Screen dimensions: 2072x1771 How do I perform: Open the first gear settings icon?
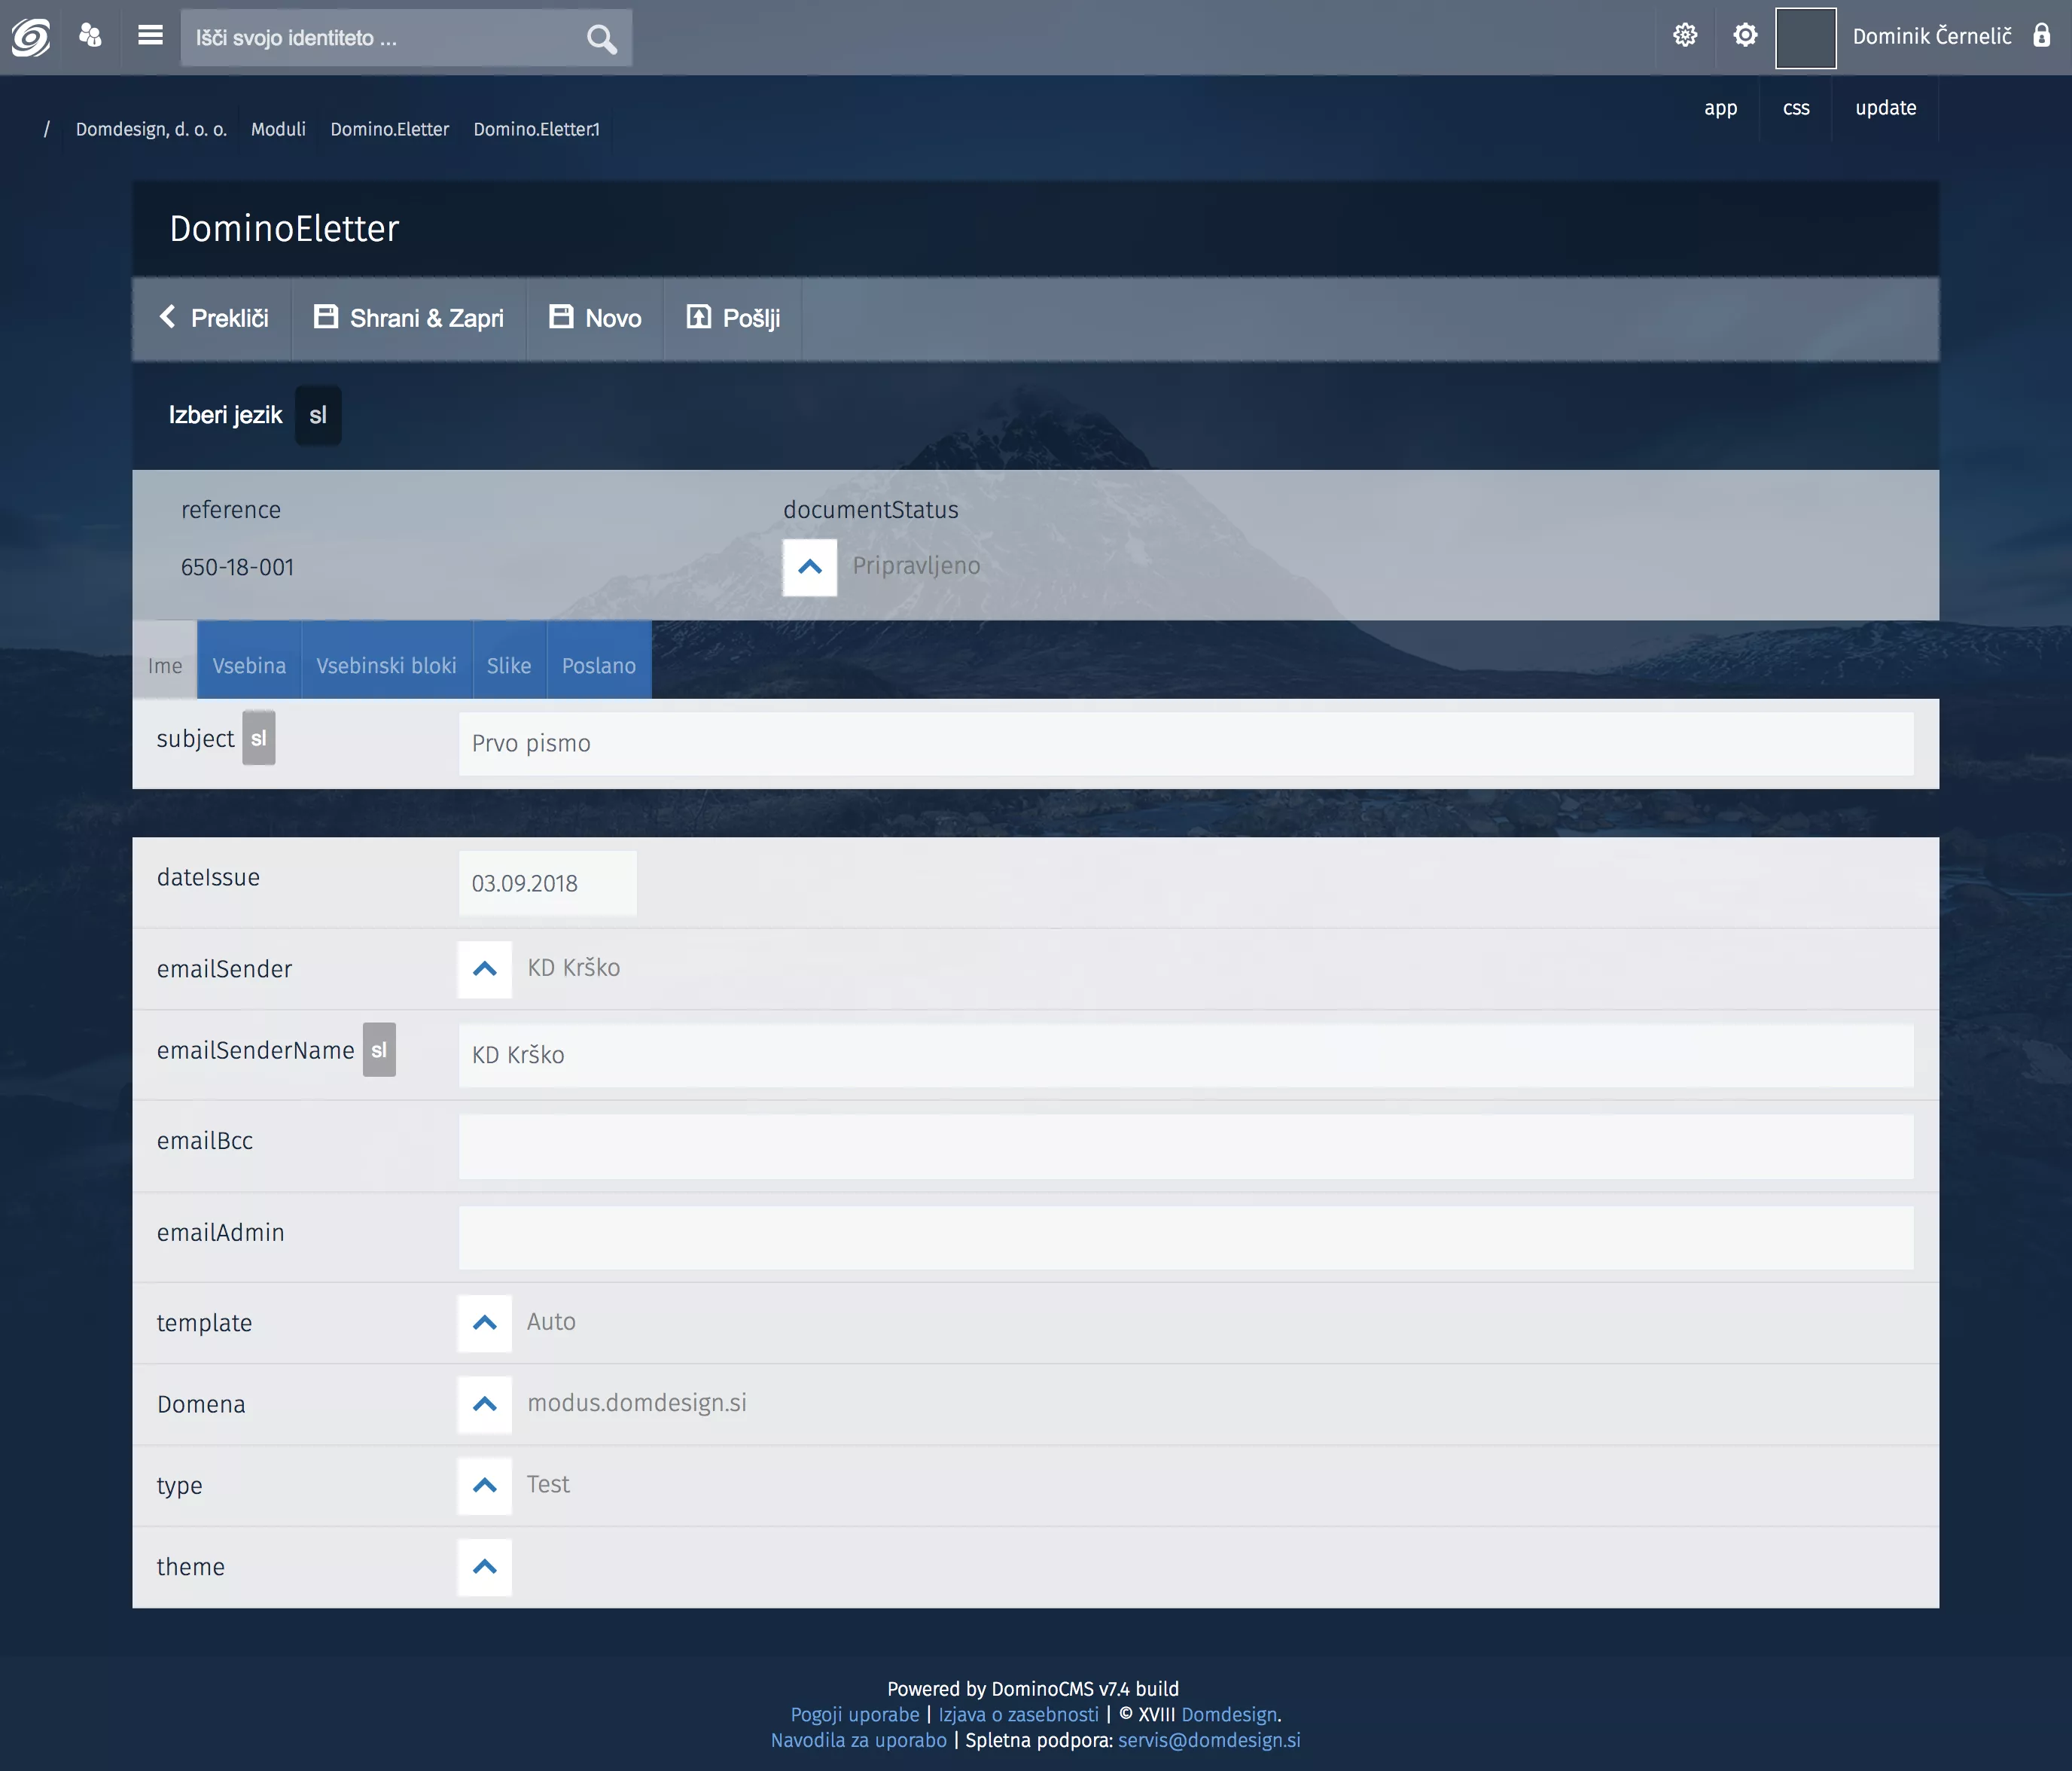1685,36
